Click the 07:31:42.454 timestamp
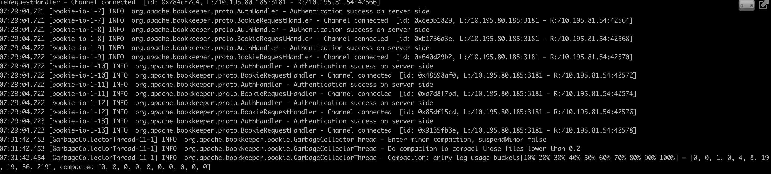The width and height of the screenshot is (771, 174). 22,158
